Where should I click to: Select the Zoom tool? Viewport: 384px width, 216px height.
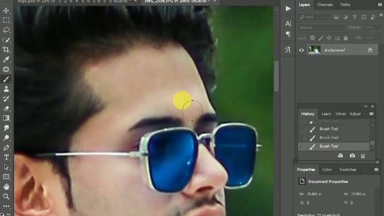tap(6, 196)
